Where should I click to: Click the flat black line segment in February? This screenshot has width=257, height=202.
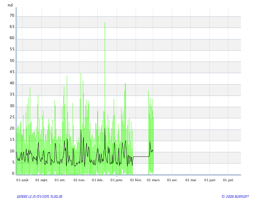tap(141, 157)
